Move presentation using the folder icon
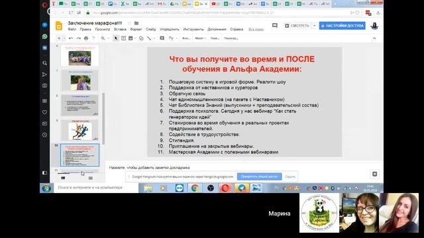 pyautogui.click(x=136, y=23)
